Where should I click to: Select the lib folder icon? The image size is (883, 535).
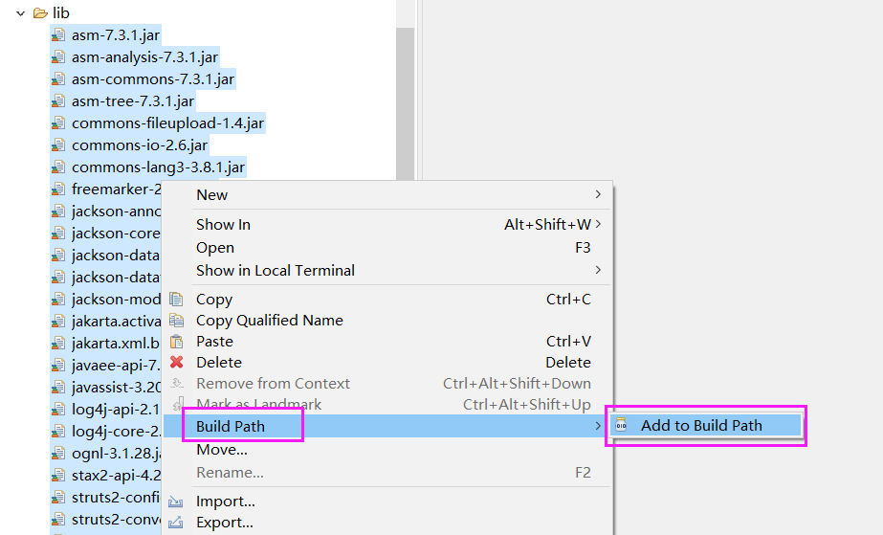(x=40, y=13)
